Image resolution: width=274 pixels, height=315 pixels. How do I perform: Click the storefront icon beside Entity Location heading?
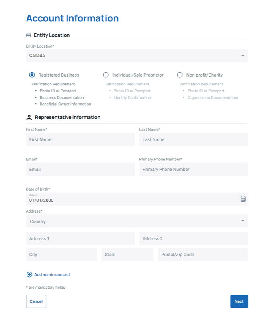point(29,35)
